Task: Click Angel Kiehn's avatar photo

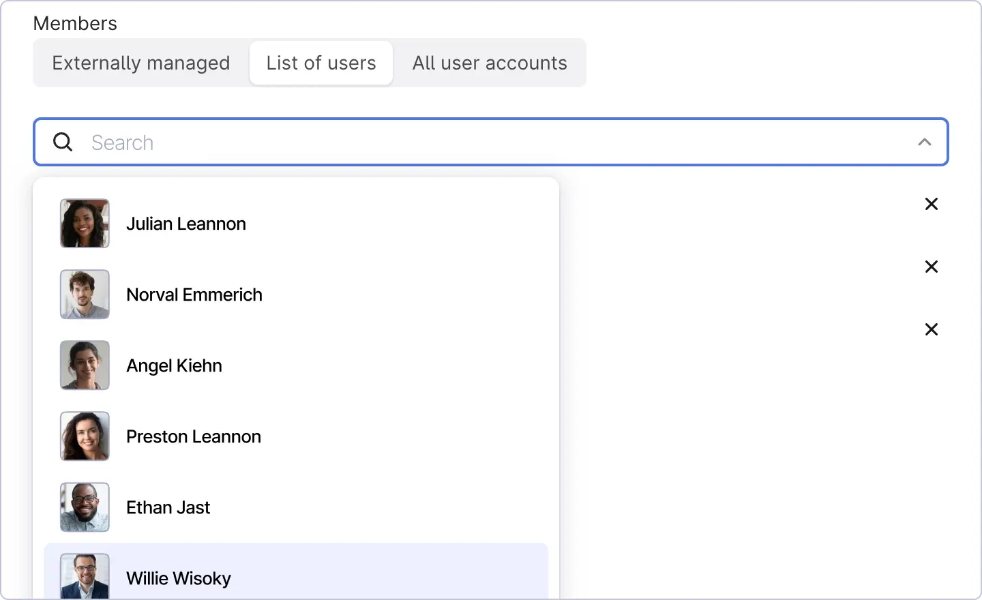Action: click(85, 365)
